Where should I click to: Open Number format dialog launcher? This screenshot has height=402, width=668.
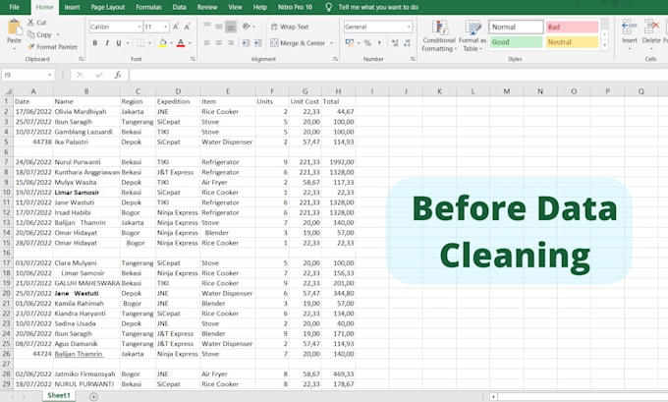413,59
